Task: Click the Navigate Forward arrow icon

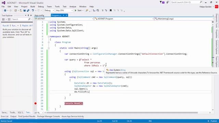Action: 11,11
